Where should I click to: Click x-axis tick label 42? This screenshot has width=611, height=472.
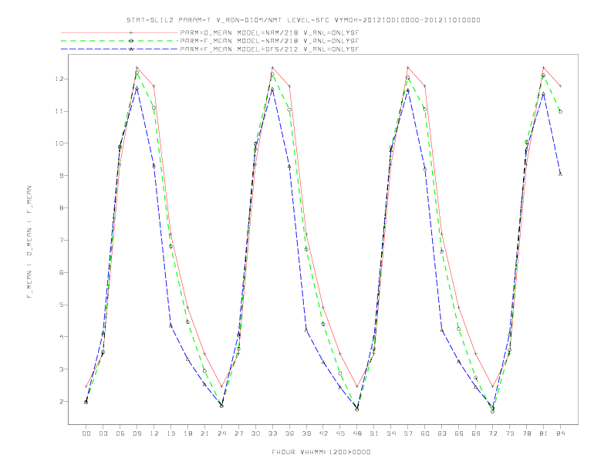tap(323, 433)
